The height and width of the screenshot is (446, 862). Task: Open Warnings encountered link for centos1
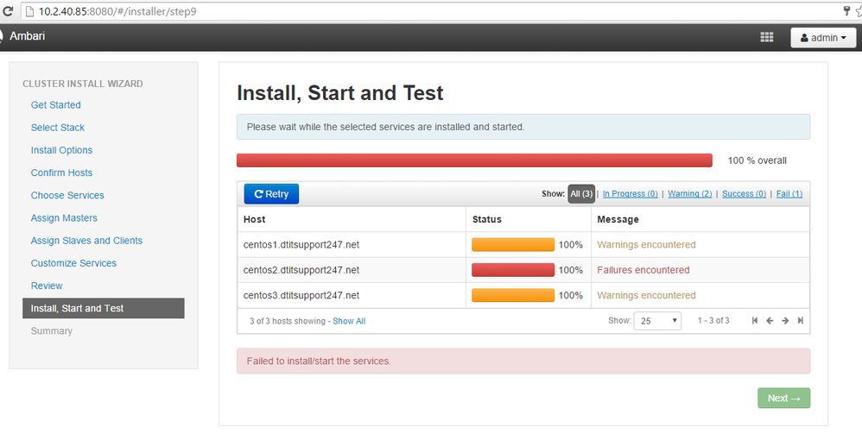tap(646, 245)
